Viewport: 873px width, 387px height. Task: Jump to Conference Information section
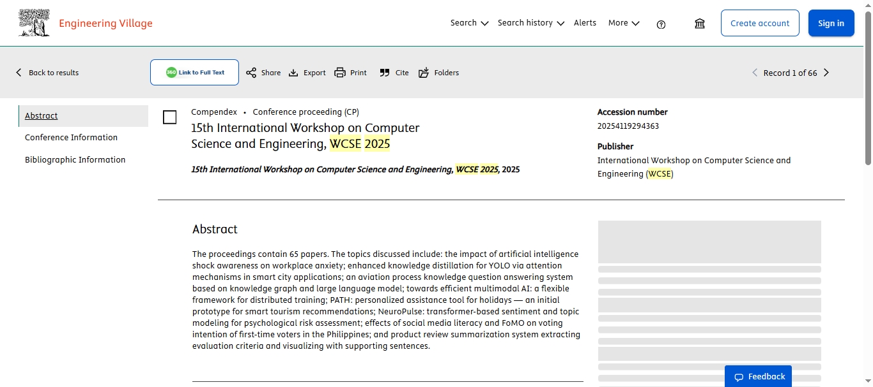71,138
